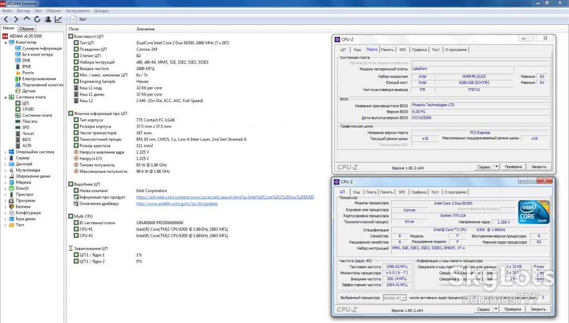
Task: Select the Чіпсет tree item
Action: click(28, 133)
